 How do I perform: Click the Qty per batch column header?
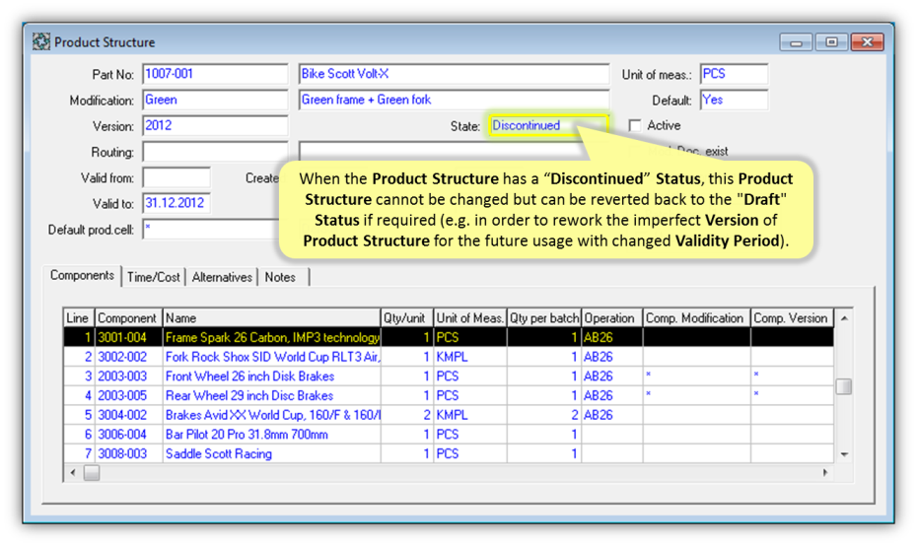coord(544,318)
